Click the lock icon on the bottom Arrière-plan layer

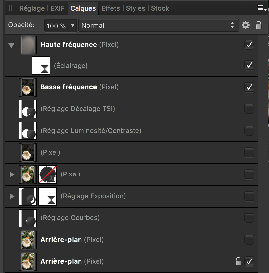tap(238, 261)
